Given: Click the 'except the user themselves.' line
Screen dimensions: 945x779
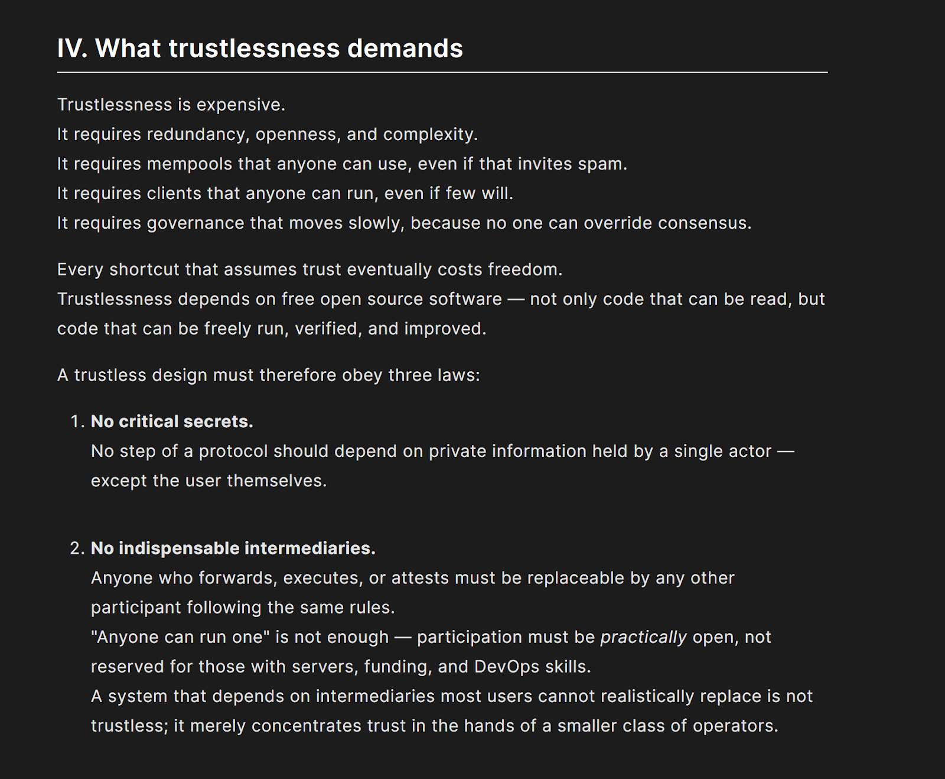Looking at the screenshot, I should (x=208, y=481).
